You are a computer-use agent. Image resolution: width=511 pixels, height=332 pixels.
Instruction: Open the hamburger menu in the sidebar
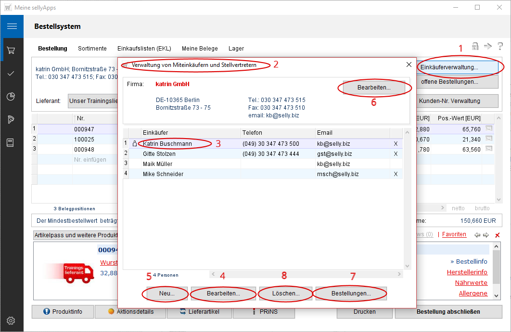point(12,26)
